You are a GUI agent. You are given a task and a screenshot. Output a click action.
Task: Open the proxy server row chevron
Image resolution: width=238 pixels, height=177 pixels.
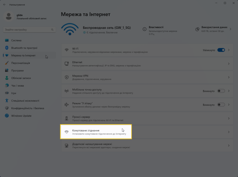pos(229,118)
